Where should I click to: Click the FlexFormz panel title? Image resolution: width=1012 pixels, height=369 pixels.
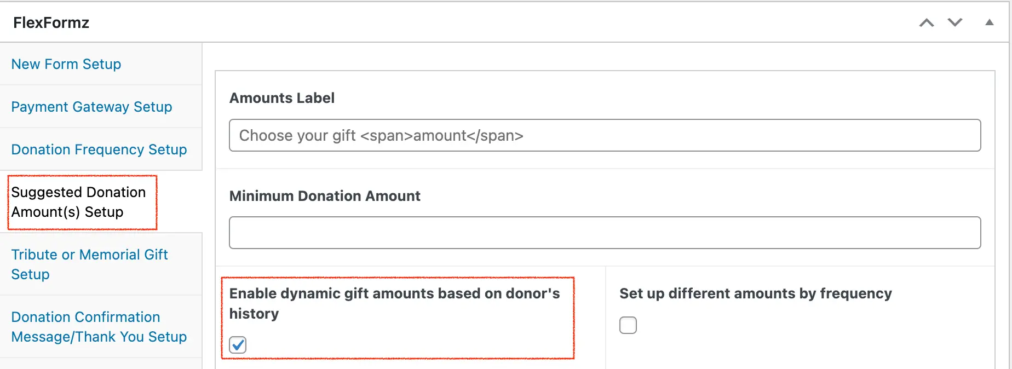click(x=51, y=23)
